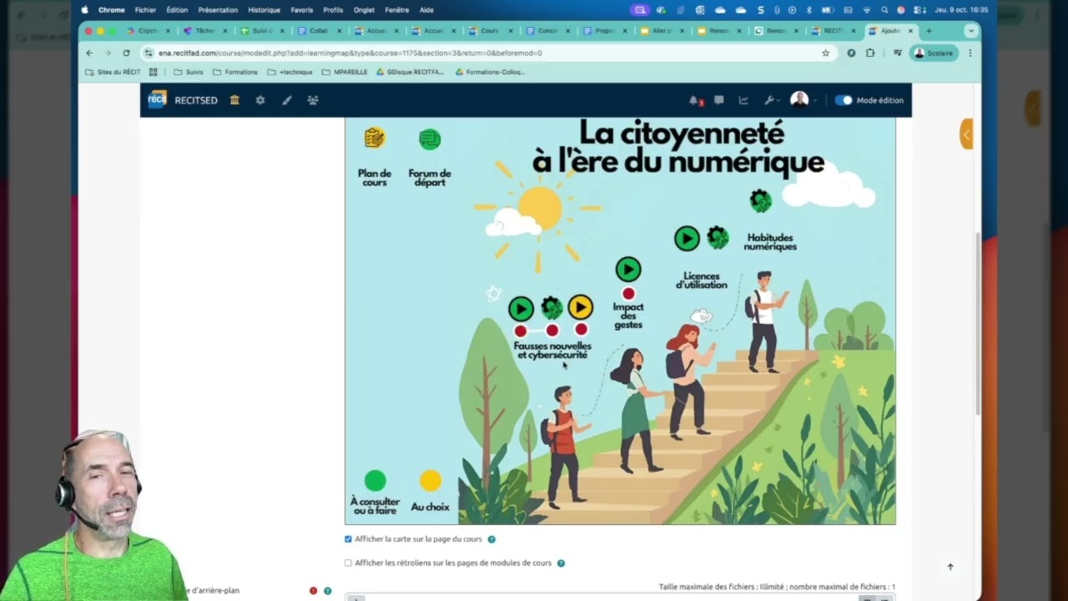Click red dot below Fausses nouvelles green play
This screenshot has height=601, width=1068.
(x=521, y=331)
